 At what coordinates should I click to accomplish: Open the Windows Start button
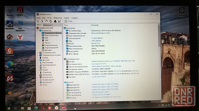(9, 108)
